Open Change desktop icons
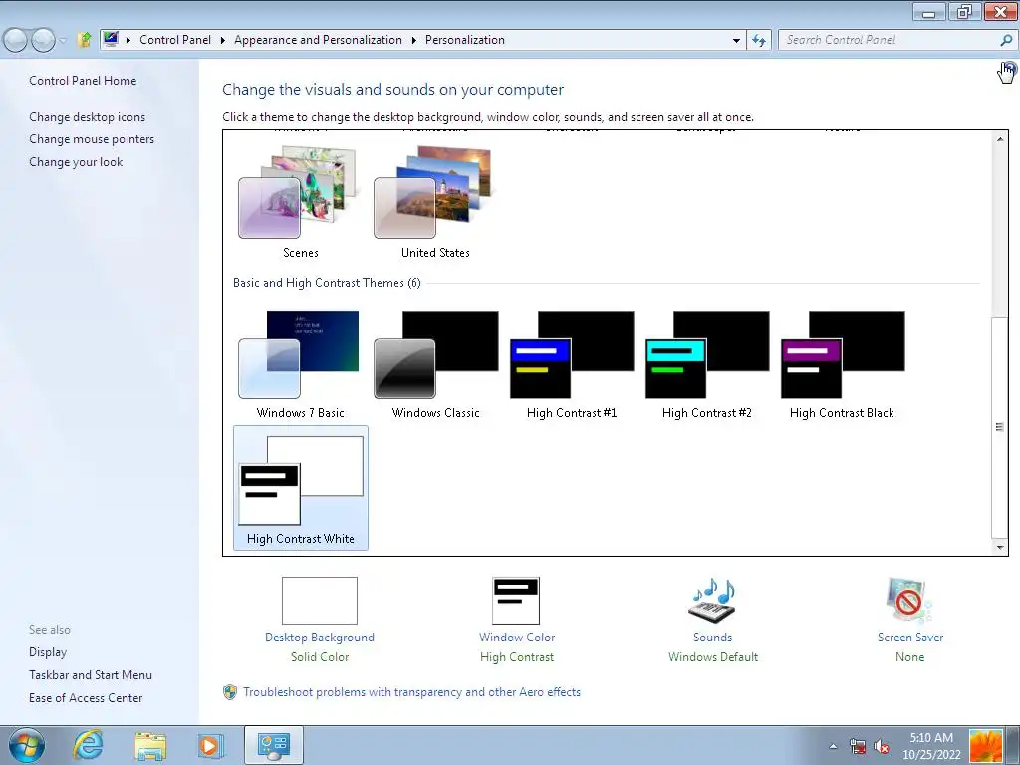This screenshot has width=1020, height=765. pyautogui.click(x=88, y=117)
